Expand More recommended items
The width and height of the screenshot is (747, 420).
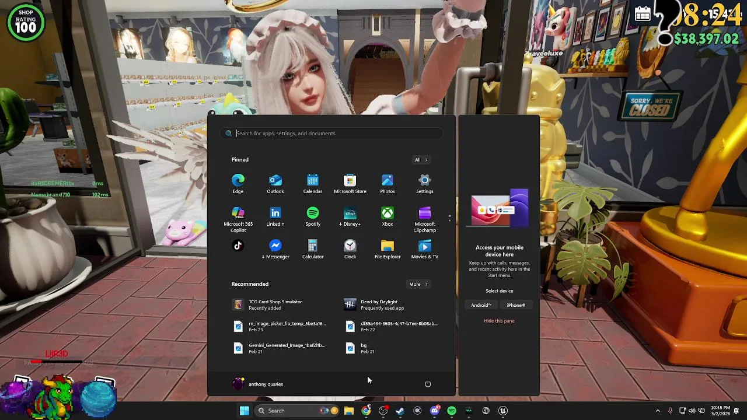tap(418, 284)
